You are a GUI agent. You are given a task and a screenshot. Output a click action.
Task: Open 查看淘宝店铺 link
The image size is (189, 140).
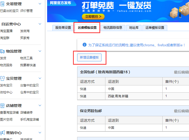(9, 113)
